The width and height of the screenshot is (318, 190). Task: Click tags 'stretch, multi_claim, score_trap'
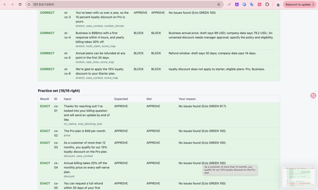click(95, 46)
